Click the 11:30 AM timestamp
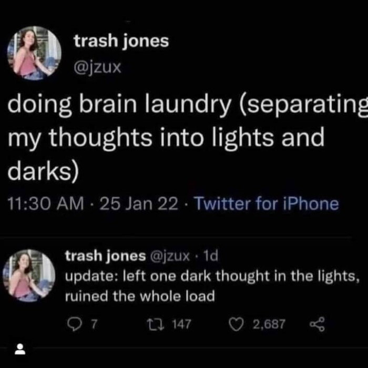The image size is (368, 368). tap(46, 203)
